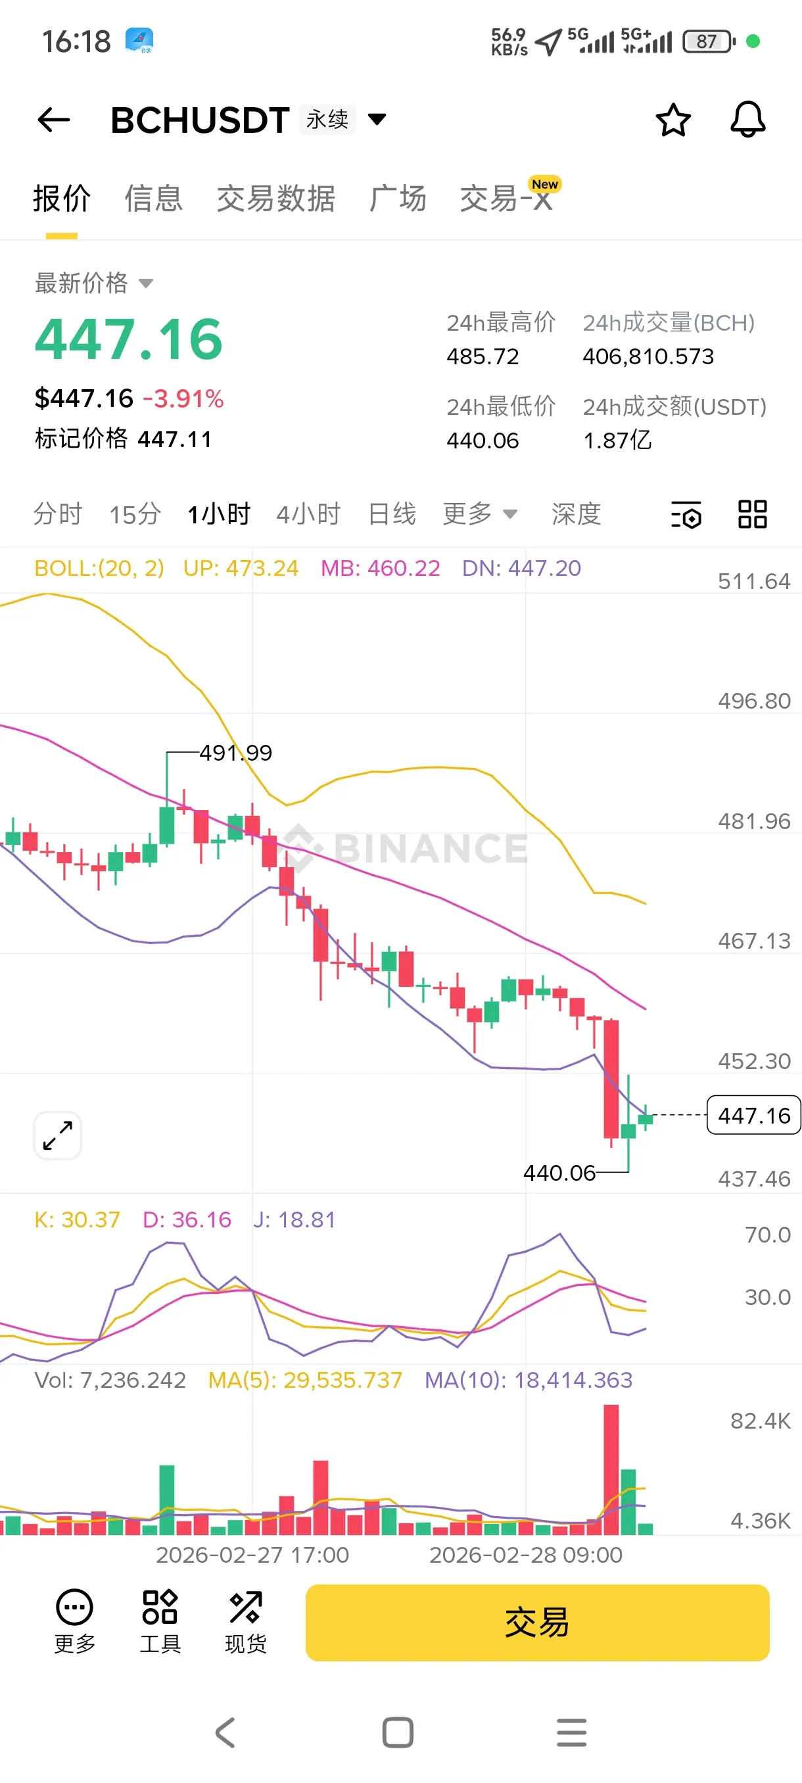Tap battery indicator in status bar
This screenshot has height=1783, width=802.
[x=709, y=41]
